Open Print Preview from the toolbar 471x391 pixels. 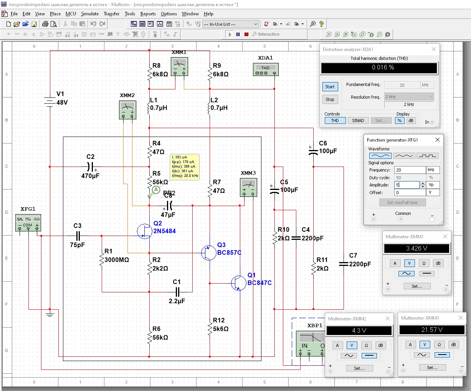54,24
